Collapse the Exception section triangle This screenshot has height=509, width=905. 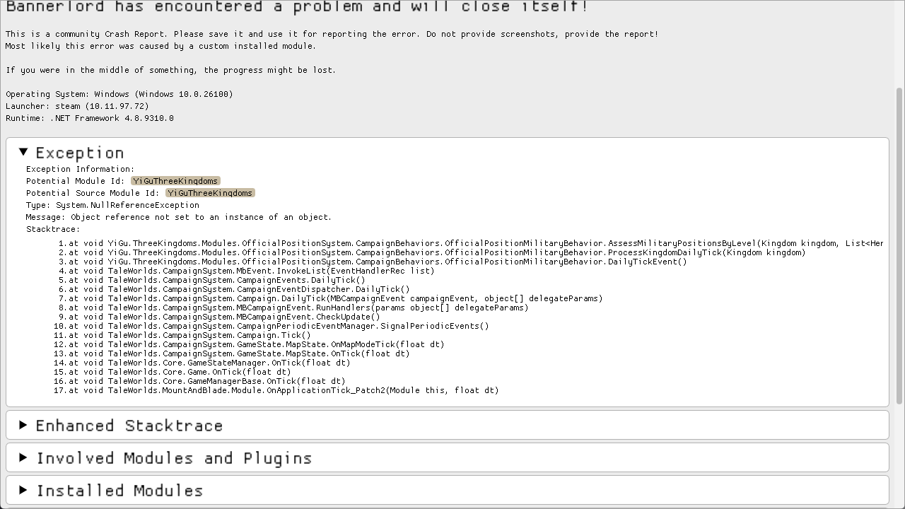point(23,152)
